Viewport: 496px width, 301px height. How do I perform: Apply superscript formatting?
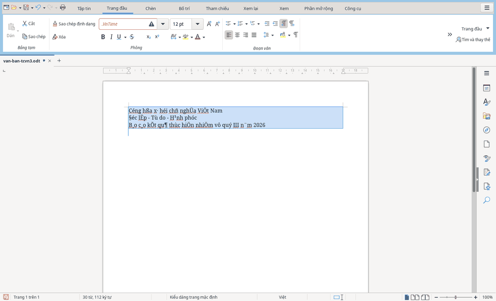(x=157, y=37)
